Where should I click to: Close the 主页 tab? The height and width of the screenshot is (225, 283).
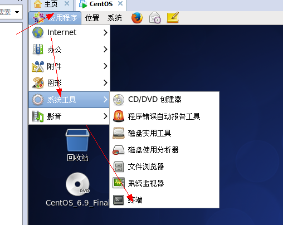(67, 3)
